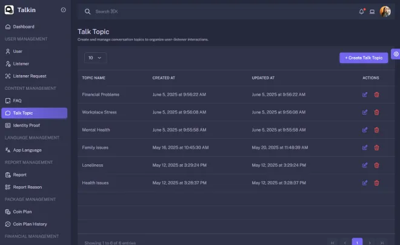The width and height of the screenshot is (400, 245).
Task: Open the FAQ sidebar item
Action: (34, 101)
